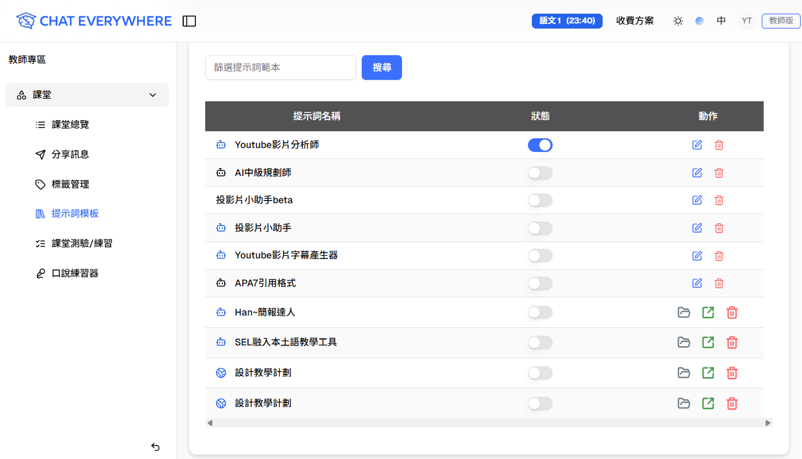
Task: Open folder icon for first 設計教學計劃
Action: click(x=684, y=373)
